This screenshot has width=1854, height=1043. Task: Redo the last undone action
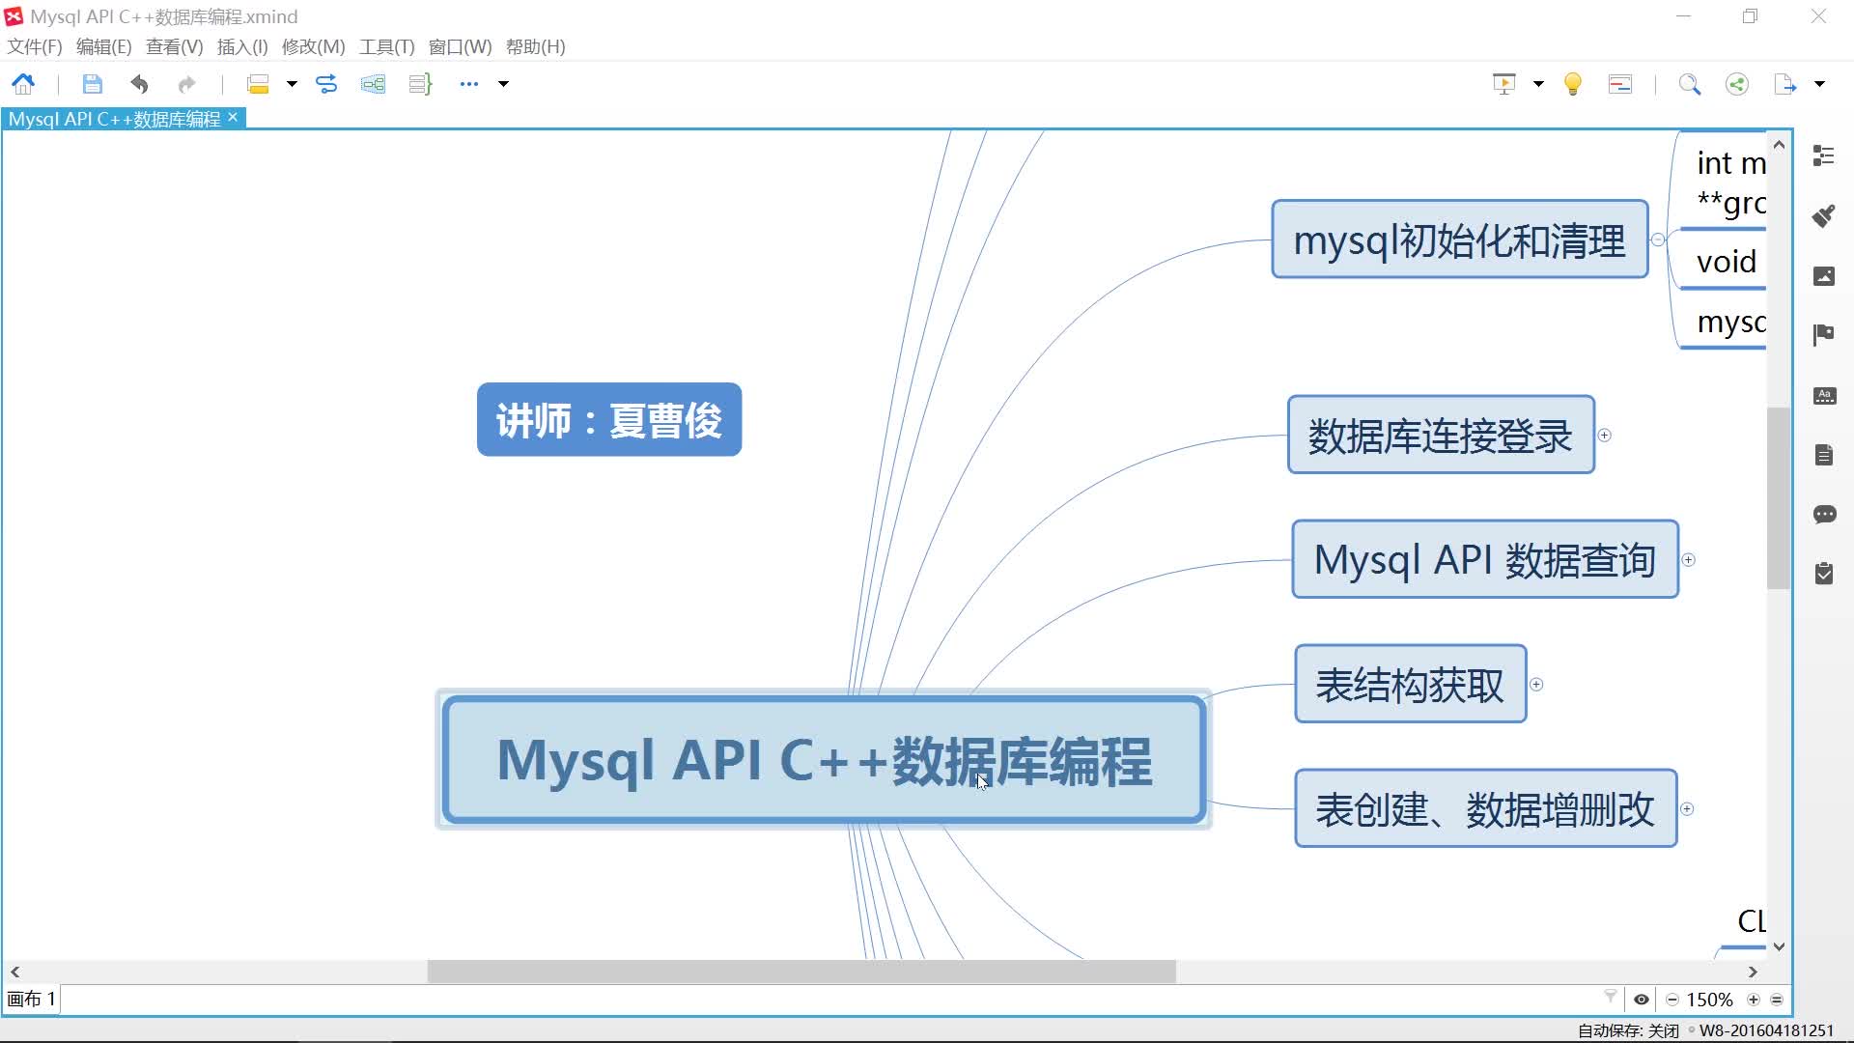(x=186, y=84)
